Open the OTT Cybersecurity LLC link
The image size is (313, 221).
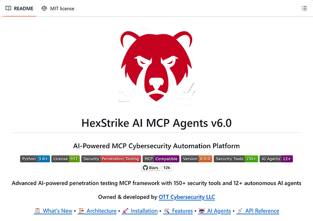(x=186, y=197)
